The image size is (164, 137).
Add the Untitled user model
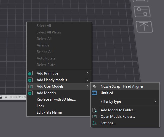(125, 93)
